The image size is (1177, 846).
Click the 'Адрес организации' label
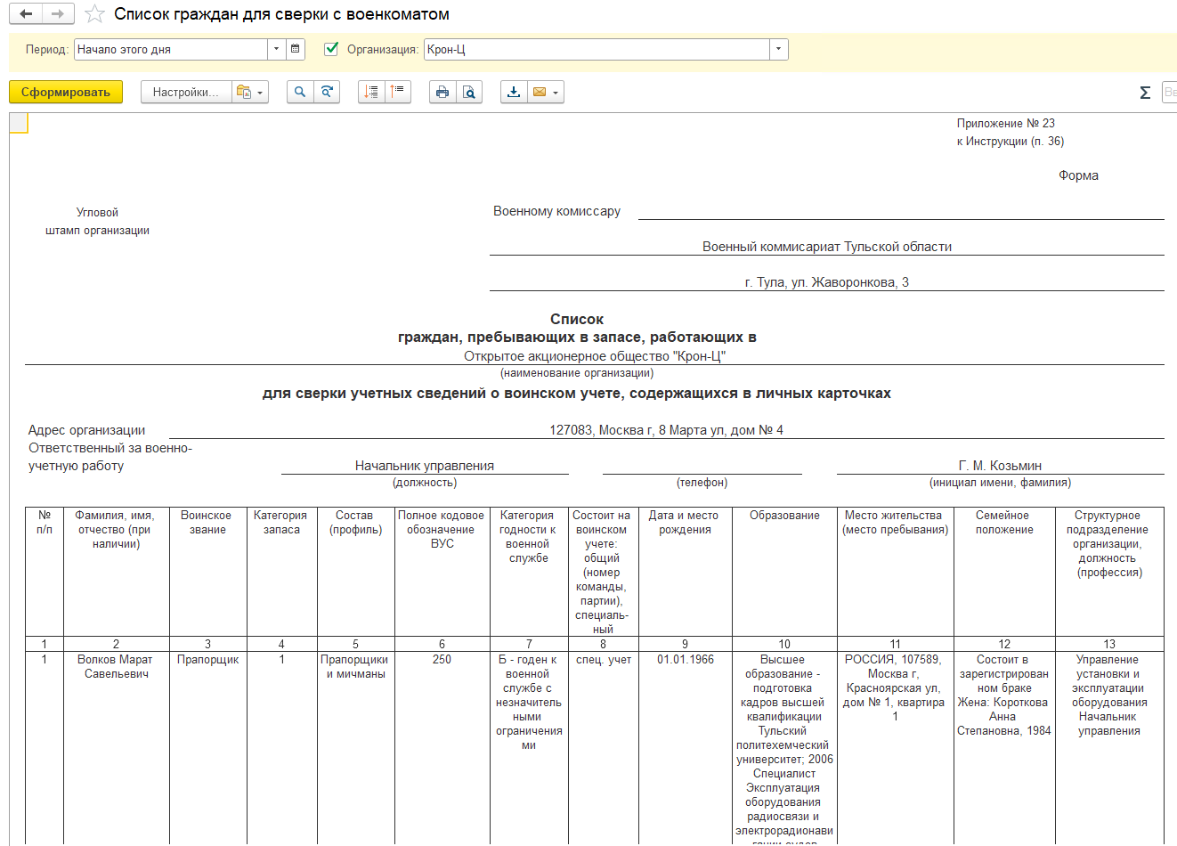click(x=86, y=431)
